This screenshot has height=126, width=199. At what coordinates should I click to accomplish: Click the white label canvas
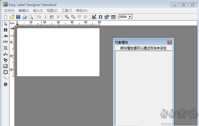[x=58, y=52]
